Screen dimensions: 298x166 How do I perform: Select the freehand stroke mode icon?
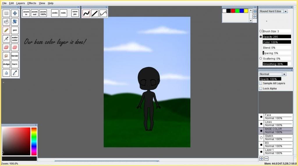click(86, 13)
